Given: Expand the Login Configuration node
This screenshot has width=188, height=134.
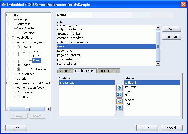Looking at the screenshot, I should (18, 69).
